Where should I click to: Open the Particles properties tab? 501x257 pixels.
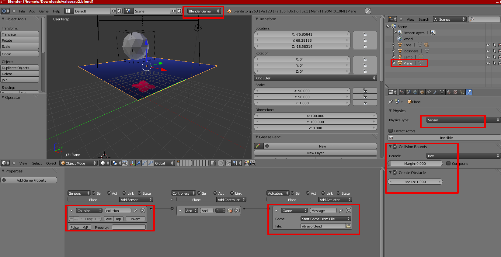[462, 92]
